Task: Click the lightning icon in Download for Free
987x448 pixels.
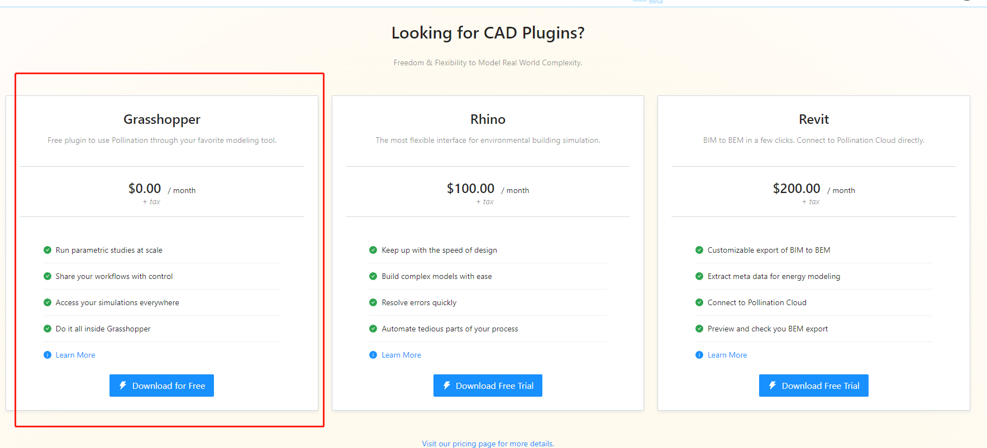Action: [x=123, y=386]
